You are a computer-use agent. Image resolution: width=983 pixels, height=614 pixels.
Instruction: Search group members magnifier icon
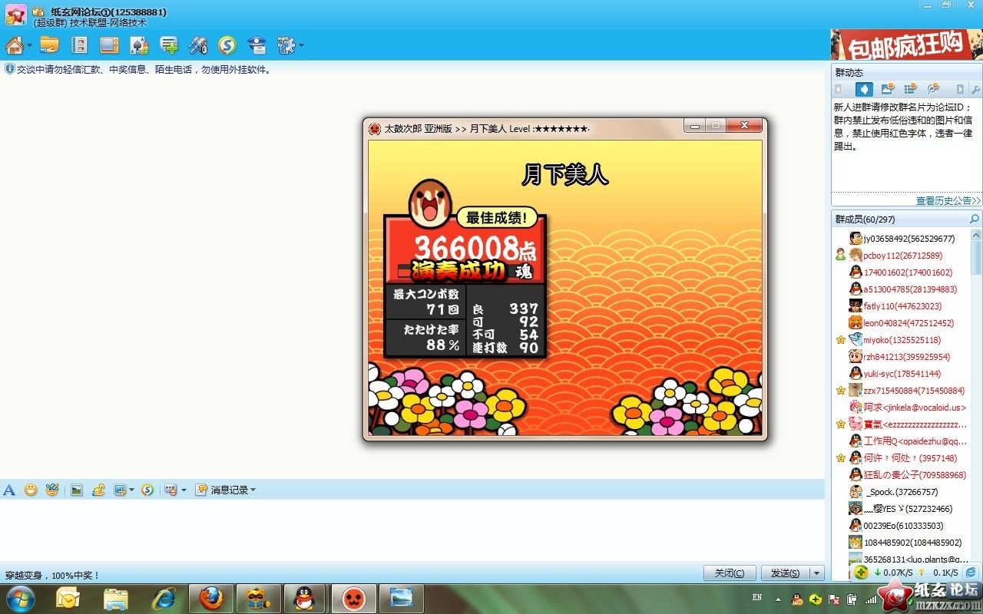coord(975,220)
